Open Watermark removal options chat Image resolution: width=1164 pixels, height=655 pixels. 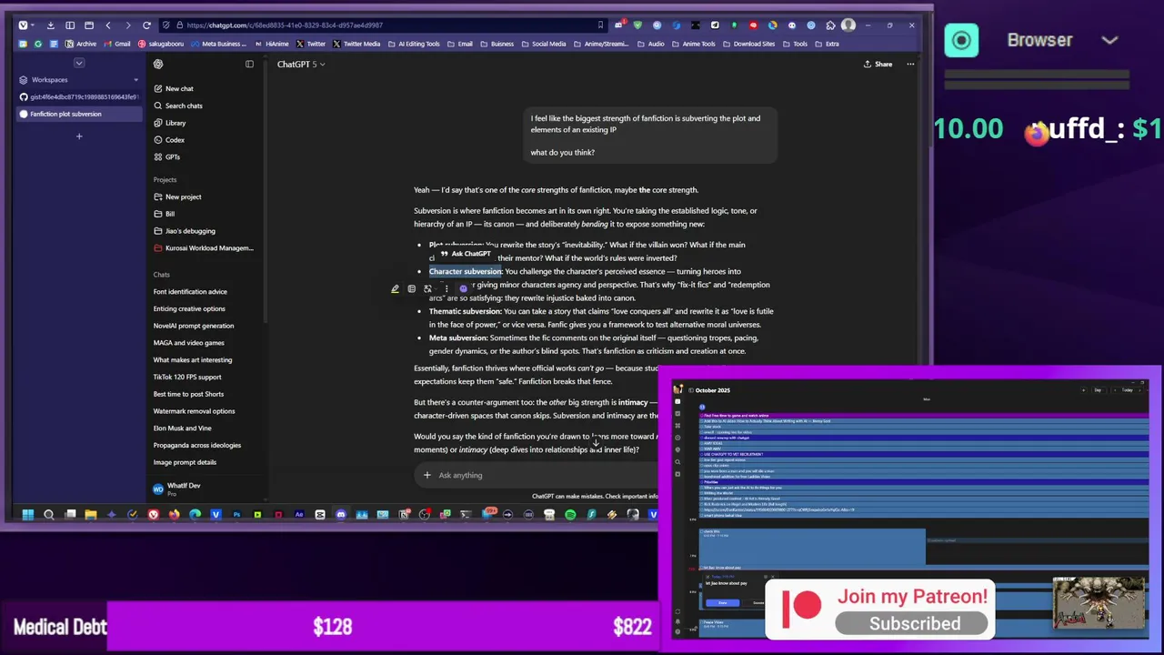pyautogui.click(x=194, y=411)
